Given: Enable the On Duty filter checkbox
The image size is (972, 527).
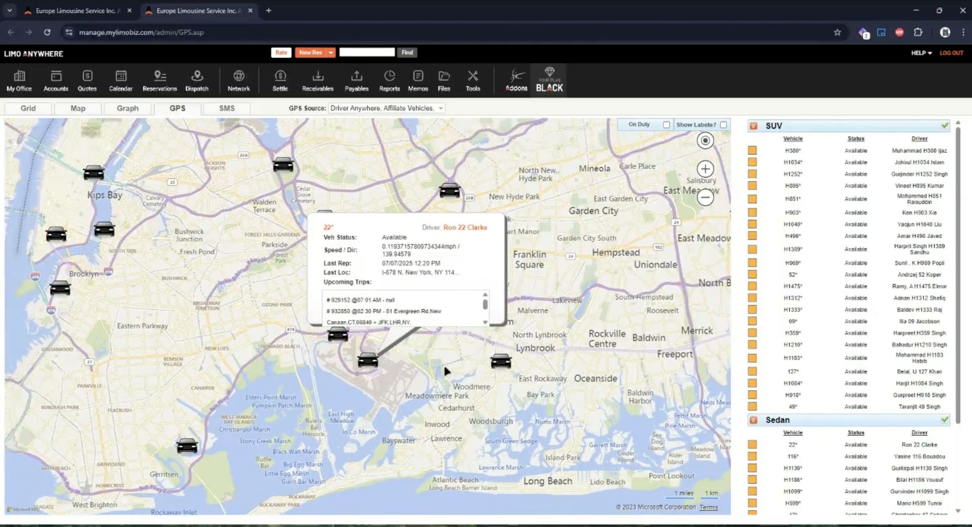Looking at the screenshot, I should pyautogui.click(x=666, y=124).
